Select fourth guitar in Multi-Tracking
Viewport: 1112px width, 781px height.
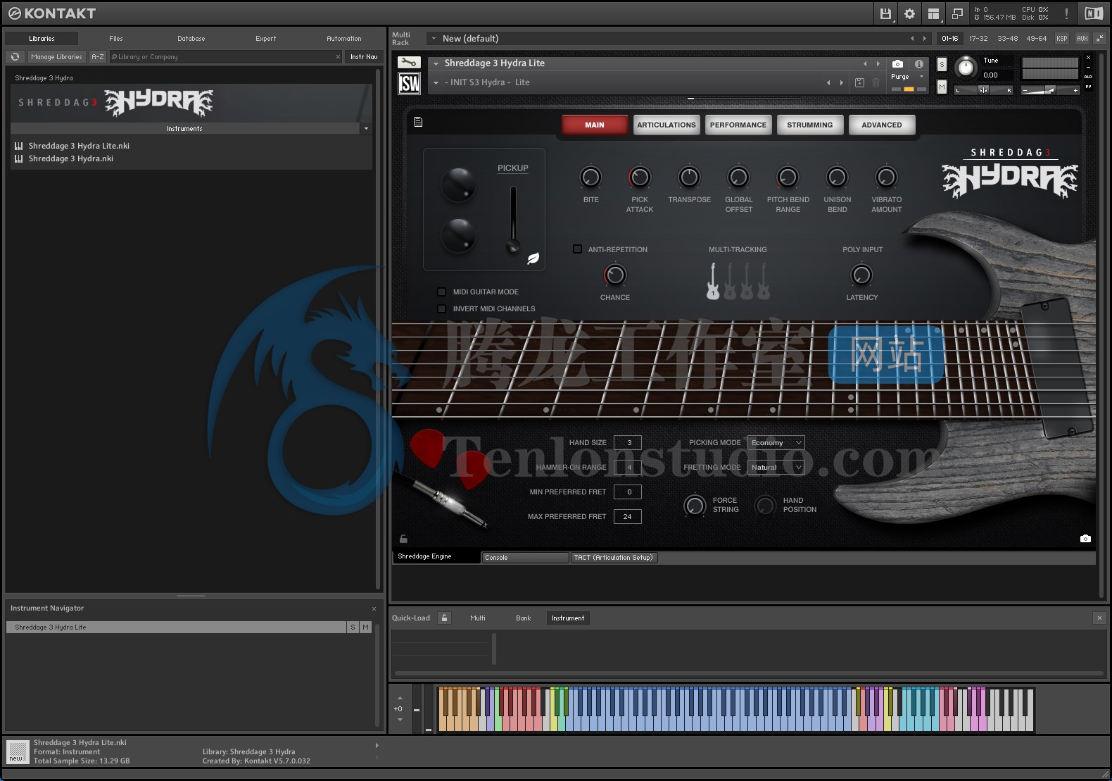[x=764, y=281]
